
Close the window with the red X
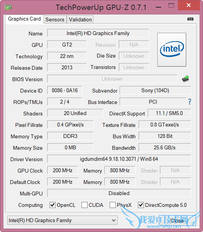point(189,5)
